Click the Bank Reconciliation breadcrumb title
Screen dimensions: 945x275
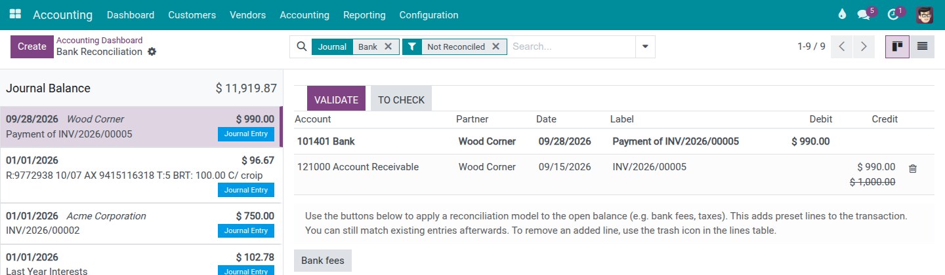99,52
